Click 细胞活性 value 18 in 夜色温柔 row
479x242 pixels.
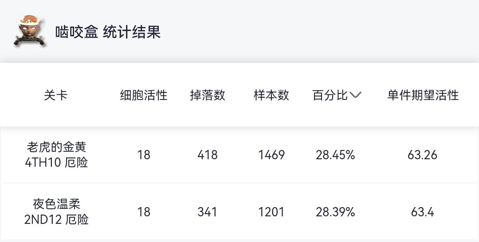click(x=144, y=212)
